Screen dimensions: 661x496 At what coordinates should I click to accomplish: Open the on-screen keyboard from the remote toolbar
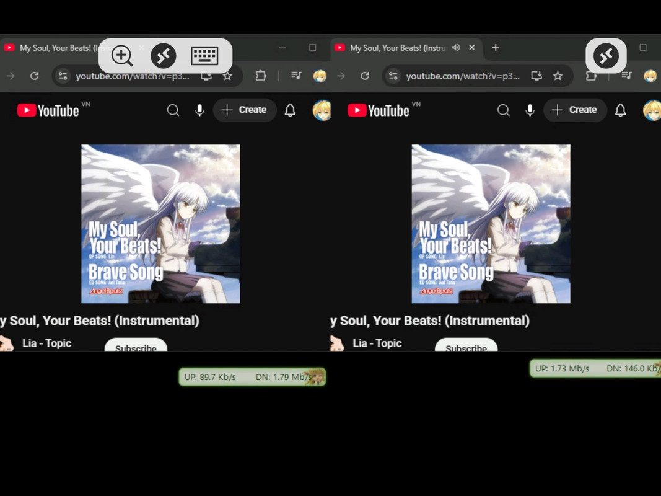coord(204,56)
